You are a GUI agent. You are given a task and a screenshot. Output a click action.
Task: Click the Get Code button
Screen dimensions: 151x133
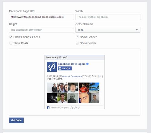pyautogui.click(x=16, y=120)
